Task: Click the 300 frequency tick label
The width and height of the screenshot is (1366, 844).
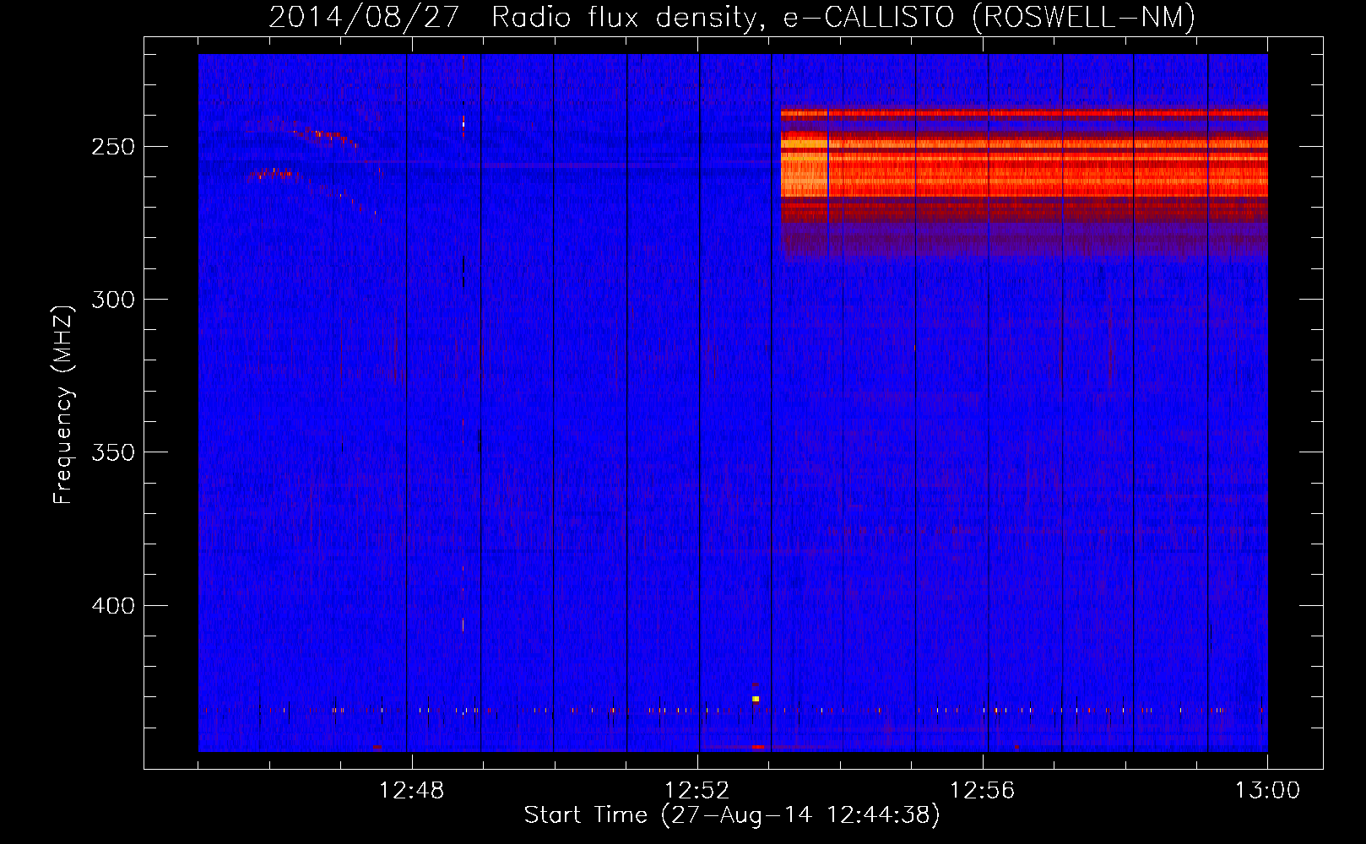Action: point(113,300)
